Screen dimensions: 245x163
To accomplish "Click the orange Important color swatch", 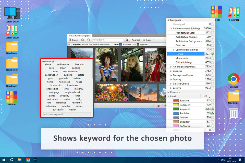I will pos(176,122).
